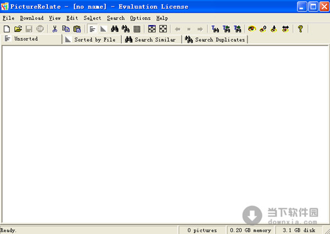Open the Search menu
The width and height of the screenshot is (330, 234).
point(116,18)
